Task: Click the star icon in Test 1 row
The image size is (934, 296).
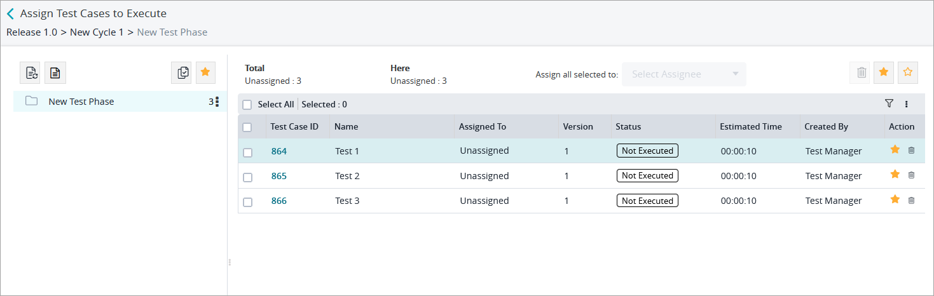Action: [895, 150]
